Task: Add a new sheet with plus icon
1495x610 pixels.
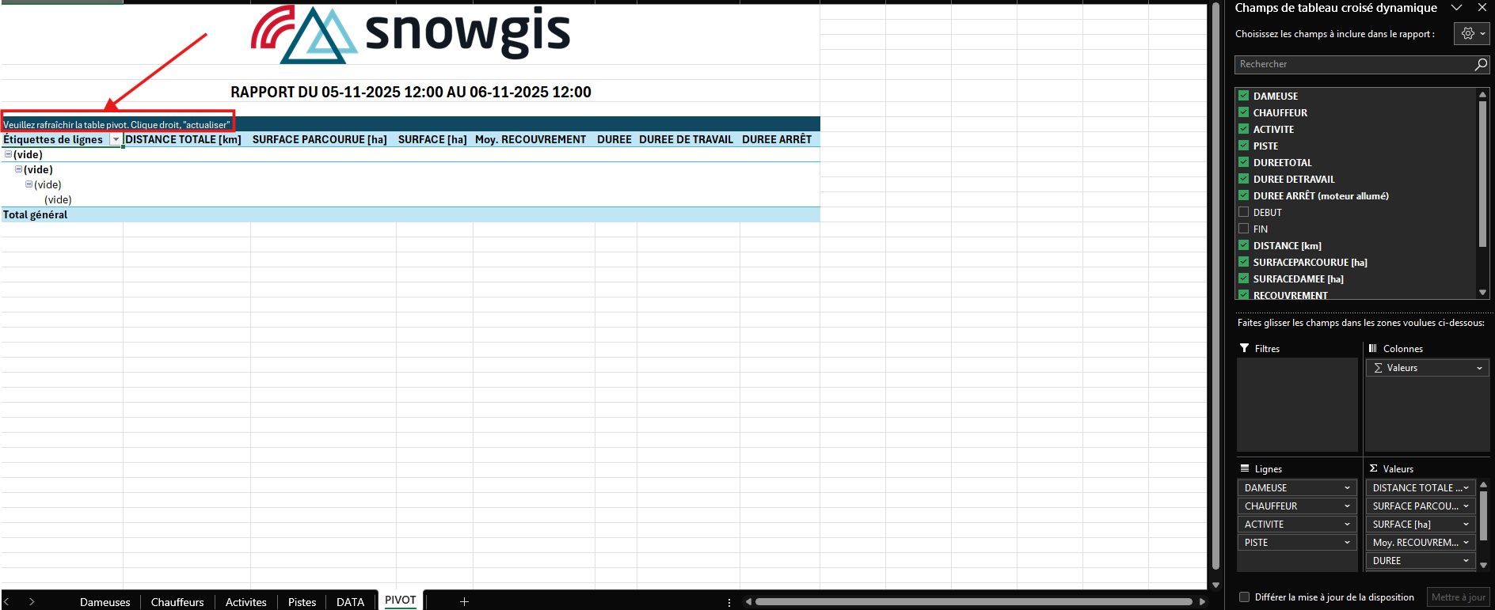Action: coord(464,601)
